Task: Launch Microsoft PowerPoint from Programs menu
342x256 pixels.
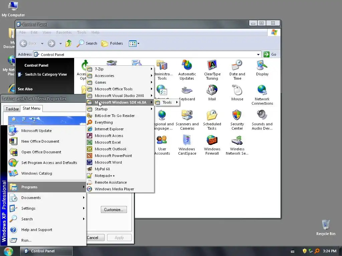Action: pyautogui.click(x=120, y=156)
